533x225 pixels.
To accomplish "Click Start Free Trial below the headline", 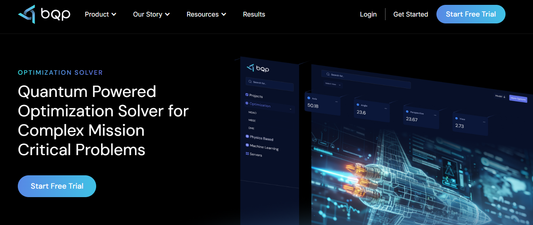I will coord(57,186).
